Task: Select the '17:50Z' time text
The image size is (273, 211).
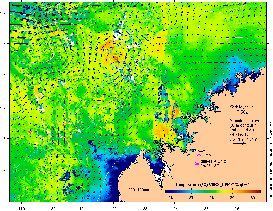Action: point(241,112)
